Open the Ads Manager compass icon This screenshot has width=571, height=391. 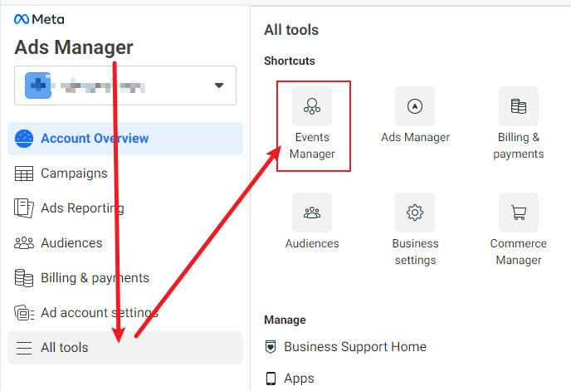pyautogui.click(x=415, y=107)
